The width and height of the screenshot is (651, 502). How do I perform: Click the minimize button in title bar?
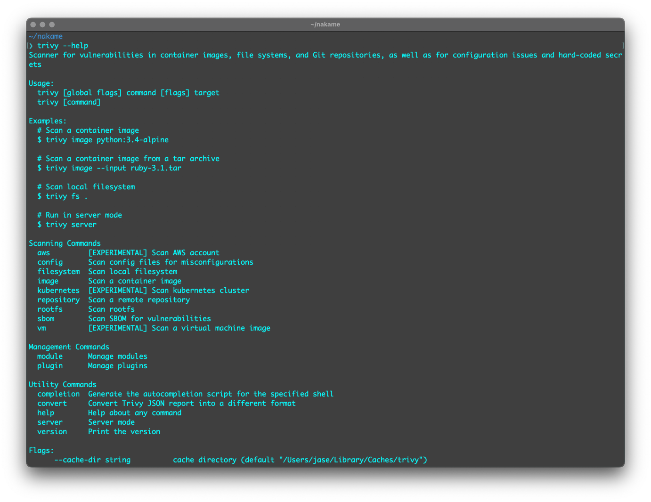pyautogui.click(x=42, y=24)
